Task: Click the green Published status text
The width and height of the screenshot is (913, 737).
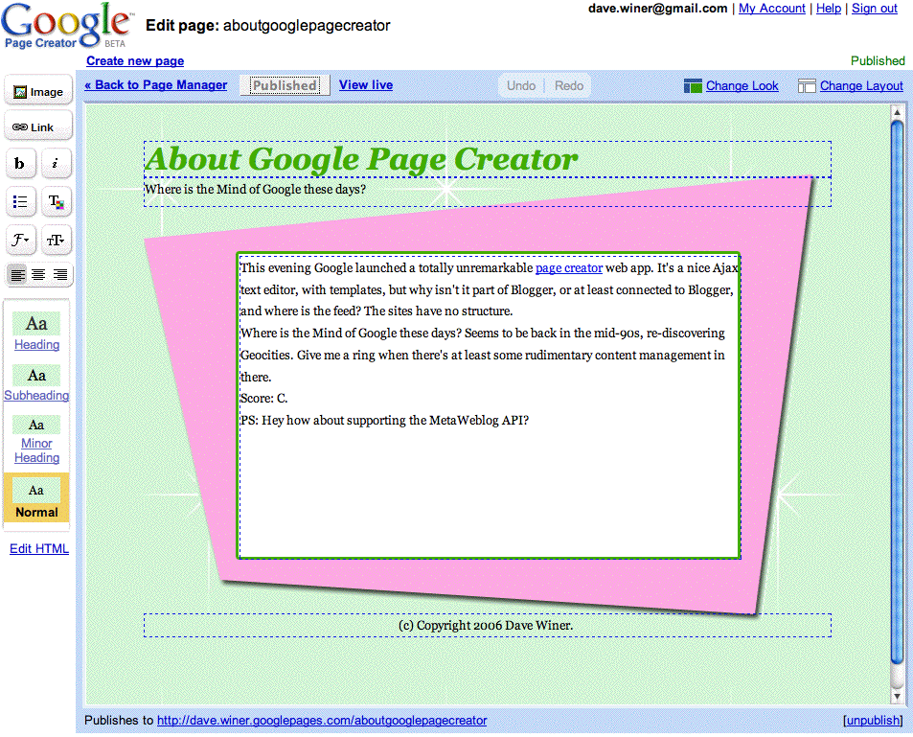Action: [x=878, y=60]
